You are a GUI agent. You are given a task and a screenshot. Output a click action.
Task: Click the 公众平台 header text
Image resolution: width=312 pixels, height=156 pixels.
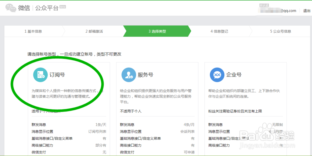[47, 8]
